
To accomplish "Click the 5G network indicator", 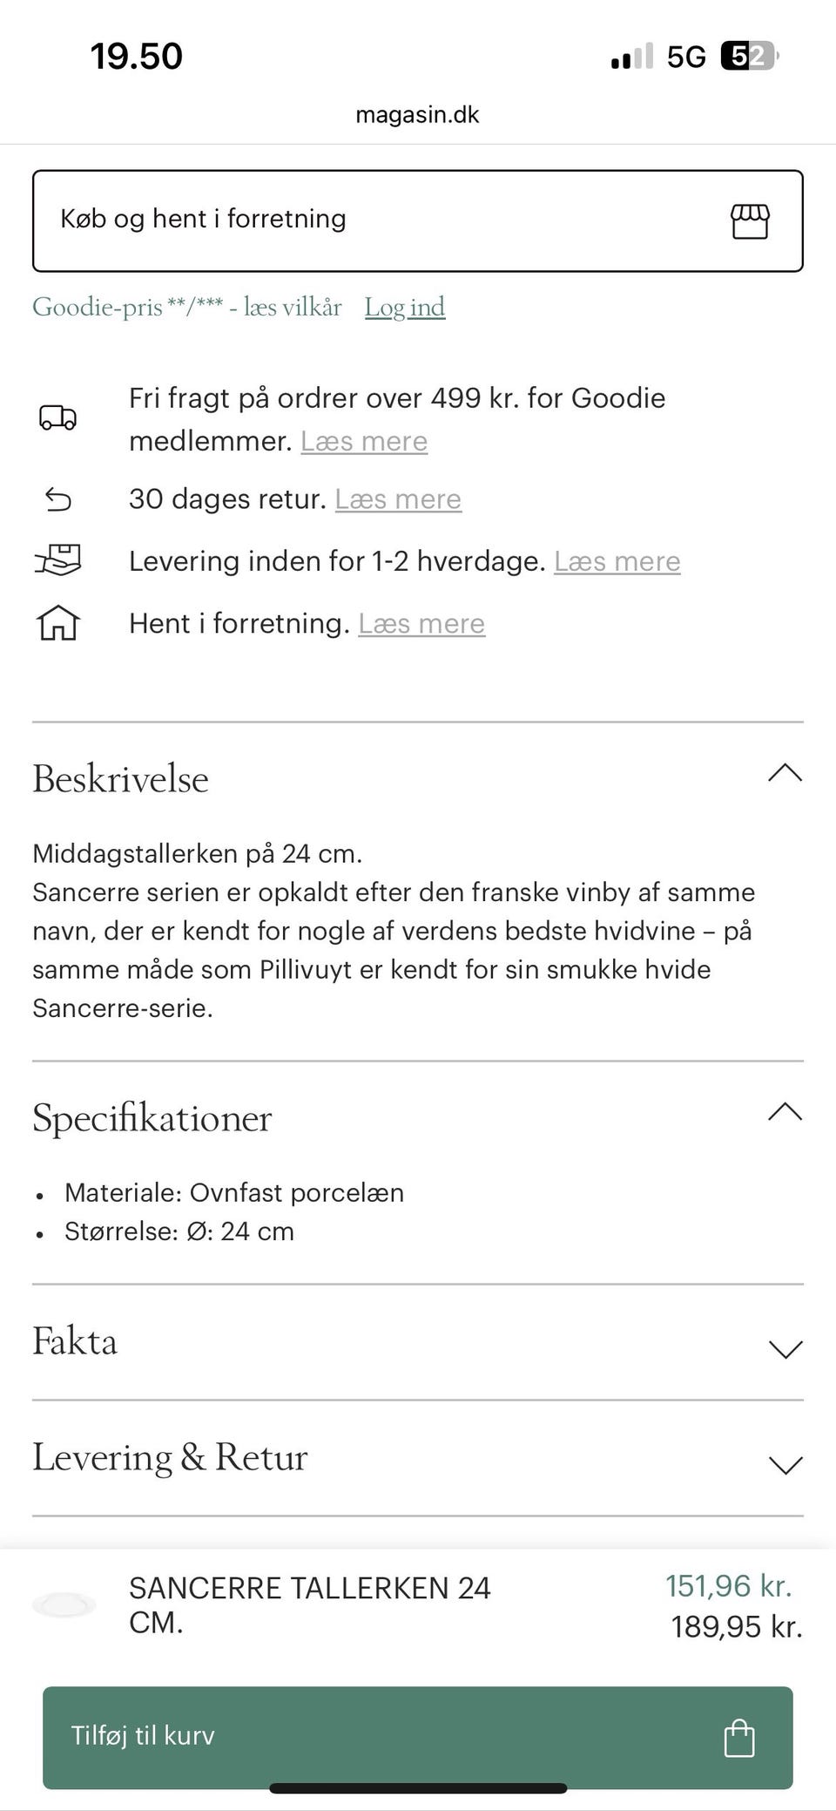I will [x=688, y=56].
